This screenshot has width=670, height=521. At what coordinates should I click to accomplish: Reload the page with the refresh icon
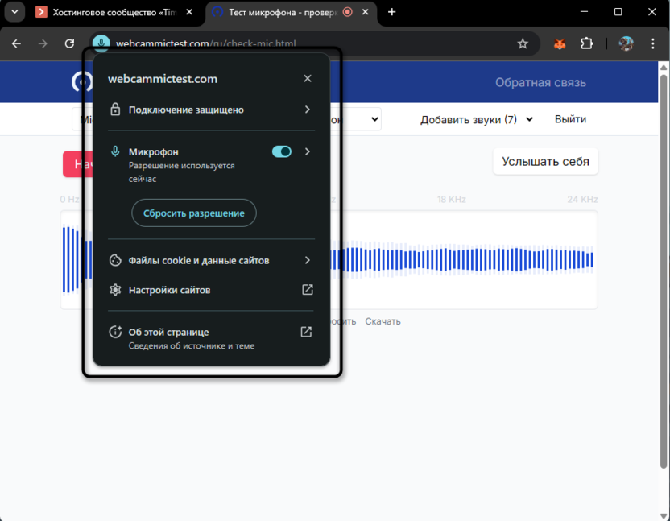[69, 43]
